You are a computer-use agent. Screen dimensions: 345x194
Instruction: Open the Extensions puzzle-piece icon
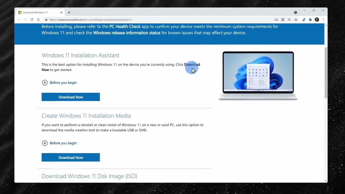tap(310, 20)
